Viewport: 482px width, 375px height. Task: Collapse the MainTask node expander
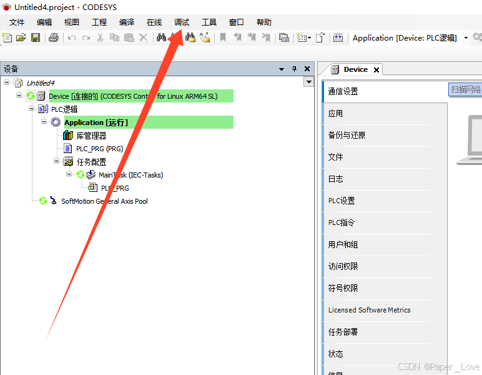pos(69,174)
